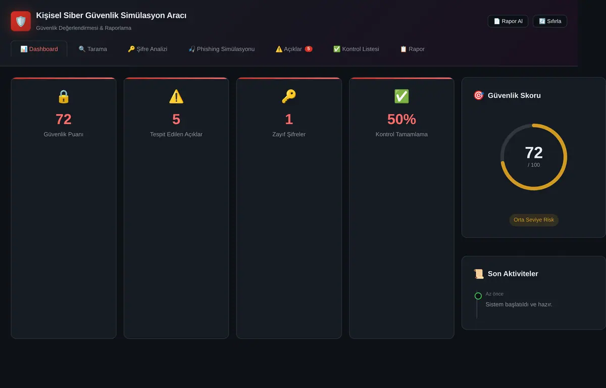Click the key icon above Zayıf Şifreler
Image resolution: width=606 pixels, height=388 pixels.
(289, 96)
